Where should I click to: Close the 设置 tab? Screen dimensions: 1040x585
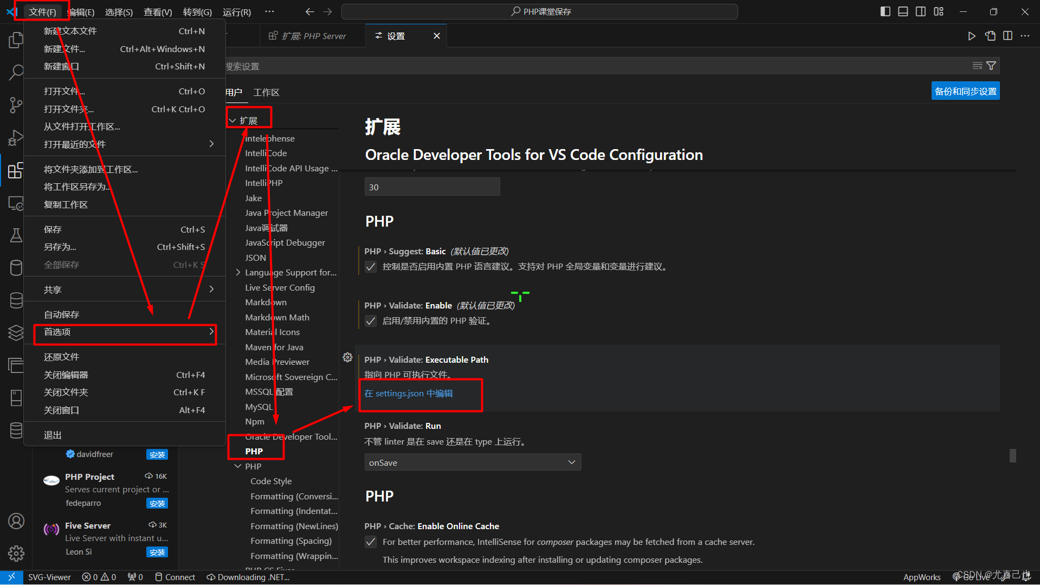437,36
